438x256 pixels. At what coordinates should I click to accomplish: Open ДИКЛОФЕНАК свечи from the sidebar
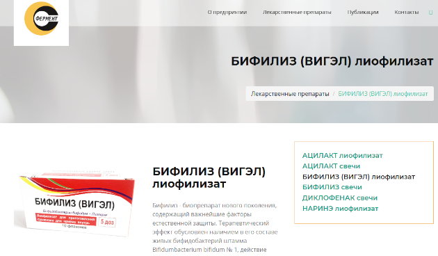[x=340, y=198]
